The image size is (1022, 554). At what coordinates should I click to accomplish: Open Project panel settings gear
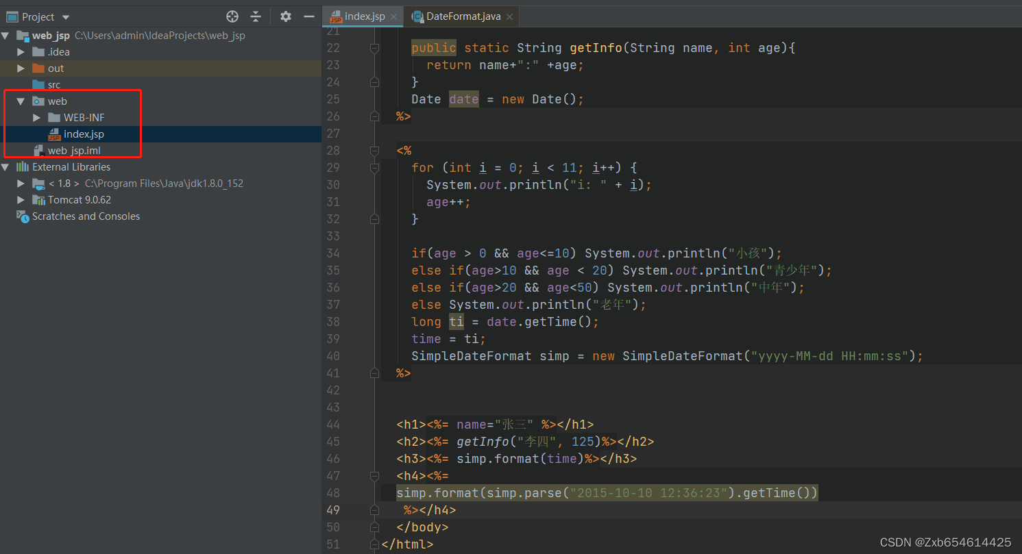(x=286, y=16)
